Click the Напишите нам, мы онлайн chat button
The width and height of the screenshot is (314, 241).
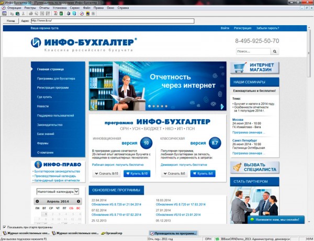click(x=276, y=220)
